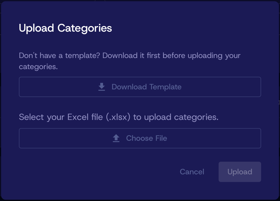The image size is (280, 201).
Task: Click the upload arrow icon
Action: click(116, 138)
